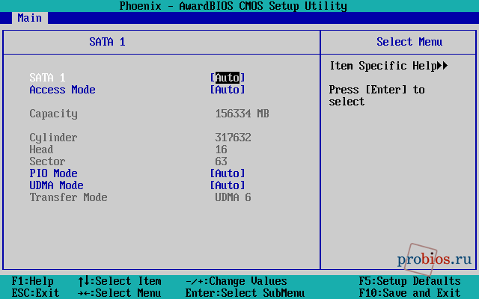Screen dimensions: 479x299
Task: Select the Main tab
Action: (x=30, y=18)
